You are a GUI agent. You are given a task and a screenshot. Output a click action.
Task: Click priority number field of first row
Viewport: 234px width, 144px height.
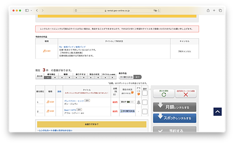[x=40, y=102]
